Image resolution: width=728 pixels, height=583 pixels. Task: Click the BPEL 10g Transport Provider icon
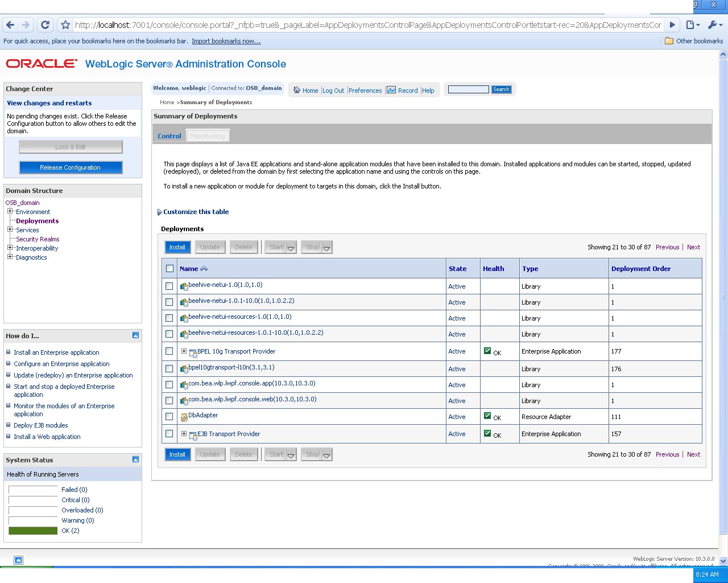(x=193, y=352)
